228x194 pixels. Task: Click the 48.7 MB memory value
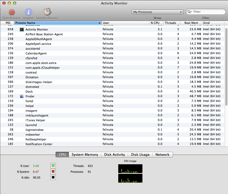[x=195, y=96]
